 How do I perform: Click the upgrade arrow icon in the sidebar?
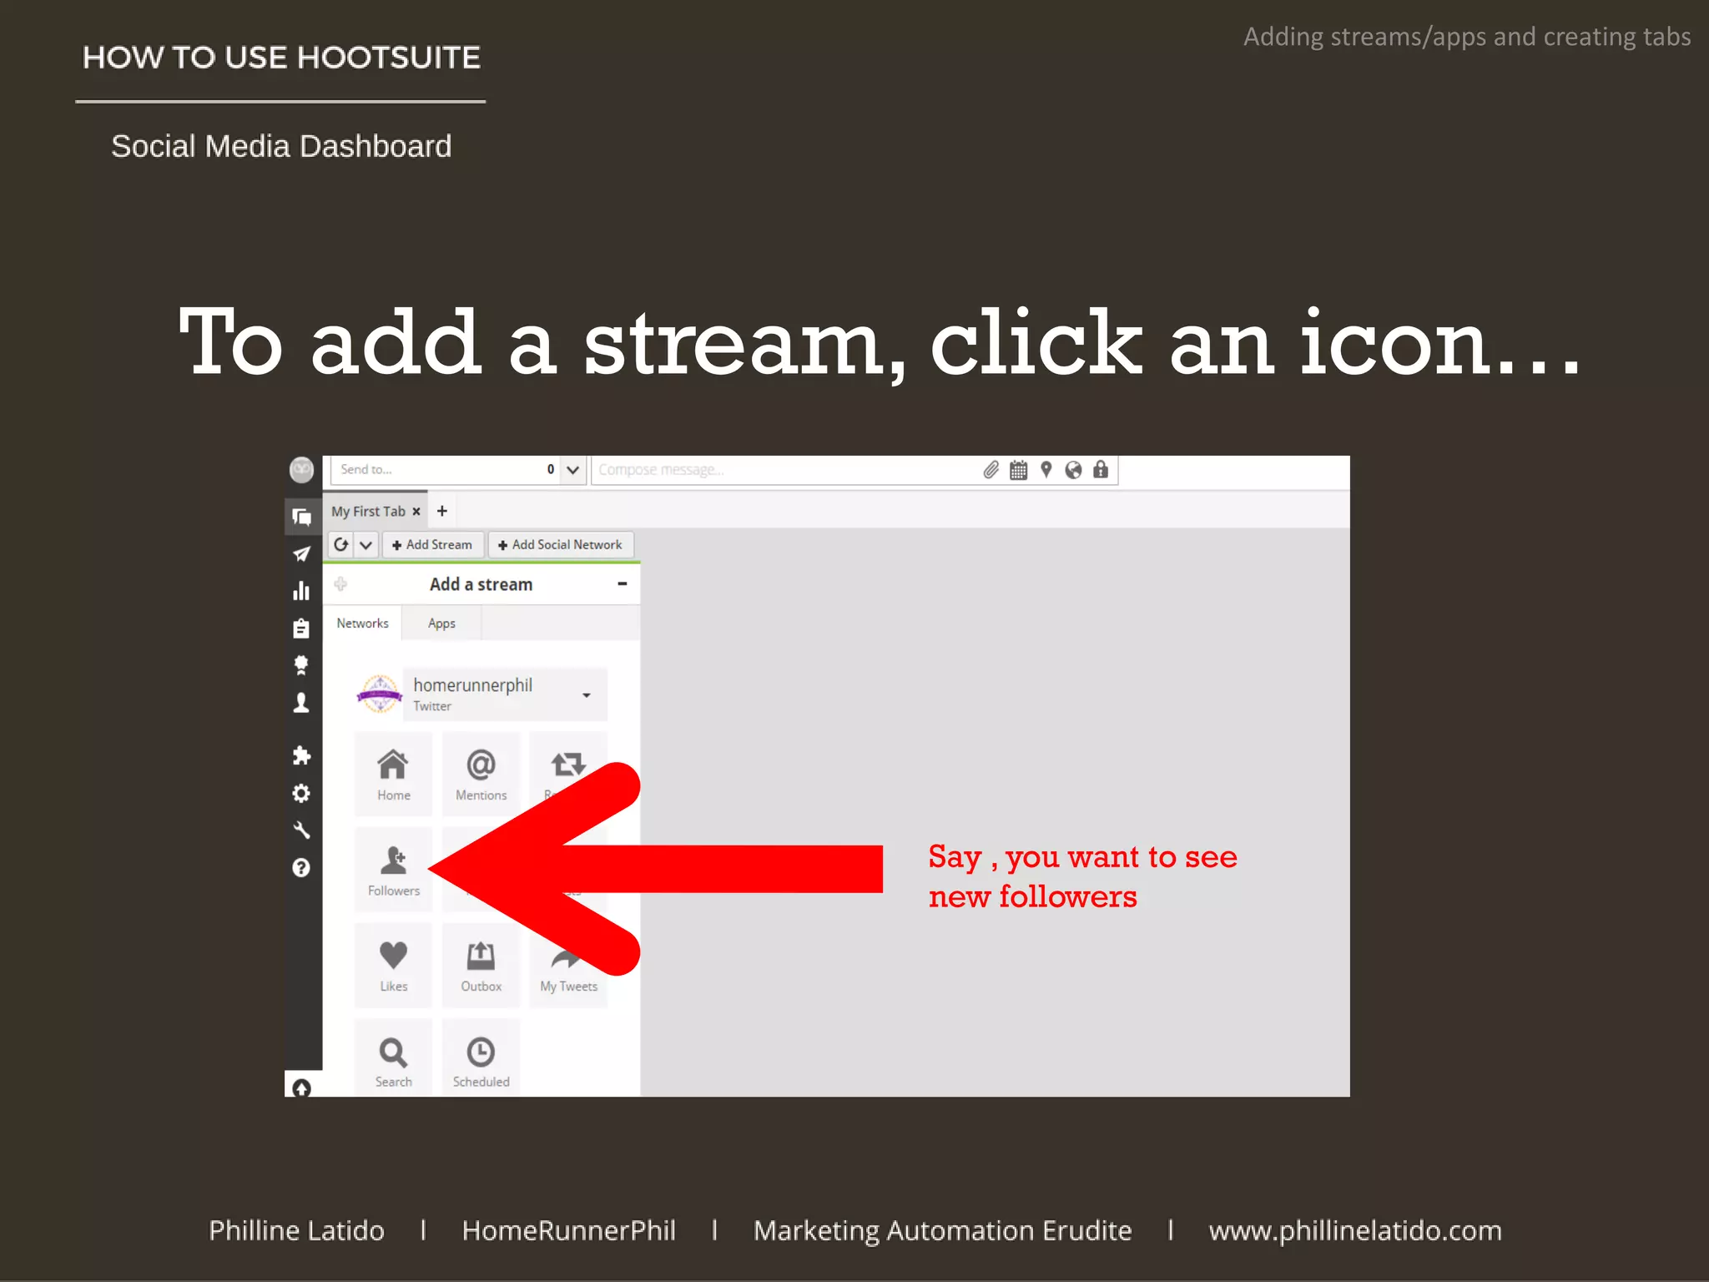point(302,1088)
